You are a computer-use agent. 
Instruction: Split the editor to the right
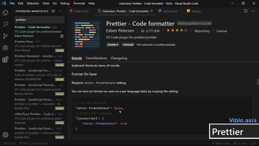pos(246,11)
